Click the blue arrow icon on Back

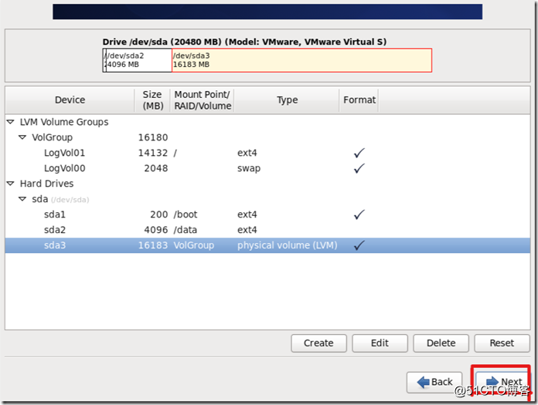click(x=423, y=382)
